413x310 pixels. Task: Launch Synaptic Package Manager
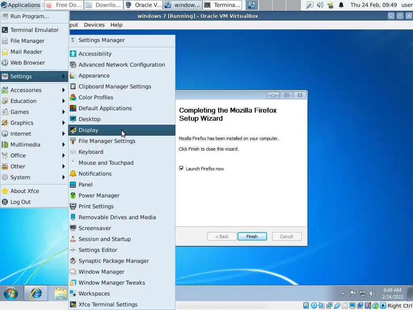click(122, 261)
